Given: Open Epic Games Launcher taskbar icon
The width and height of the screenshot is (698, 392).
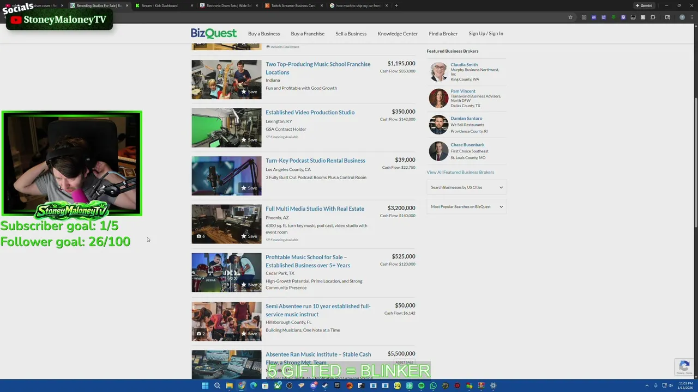Looking at the screenshot, I should (338, 385).
